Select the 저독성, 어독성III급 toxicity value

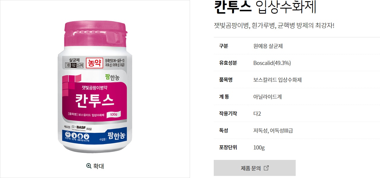273,131
